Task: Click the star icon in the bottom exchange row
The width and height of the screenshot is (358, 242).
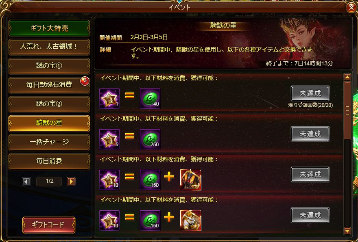Action: click(x=109, y=220)
